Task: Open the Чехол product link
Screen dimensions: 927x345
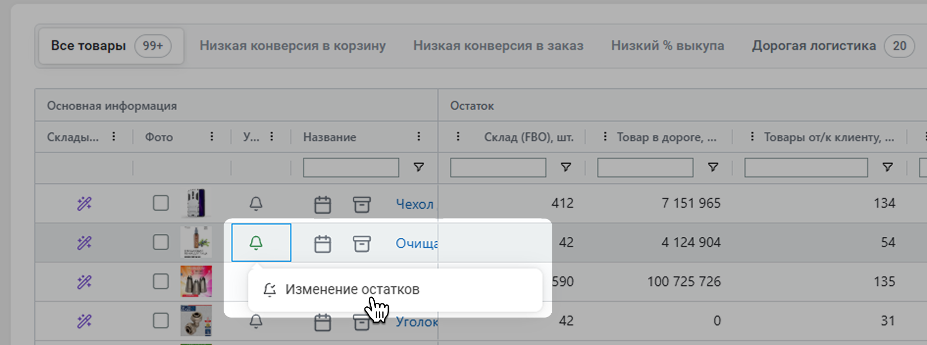Action: (414, 204)
